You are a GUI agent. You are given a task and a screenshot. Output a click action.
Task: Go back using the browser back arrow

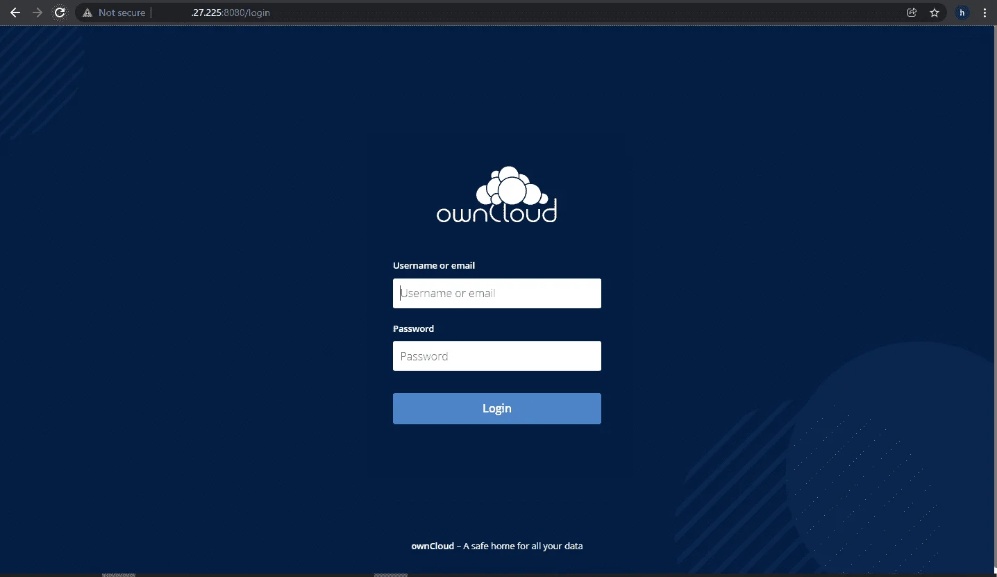(15, 12)
